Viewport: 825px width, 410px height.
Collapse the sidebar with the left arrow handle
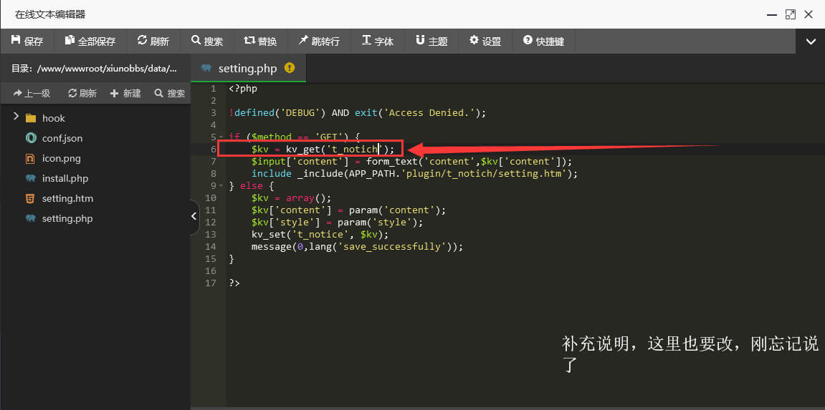click(x=194, y=216)
